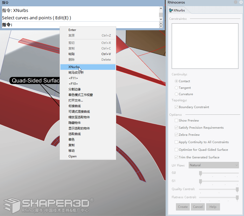Viewport: 244px width, 216px height.
Task: Enable Apply Continuity to All Constraints
Action: coord(176,142)
